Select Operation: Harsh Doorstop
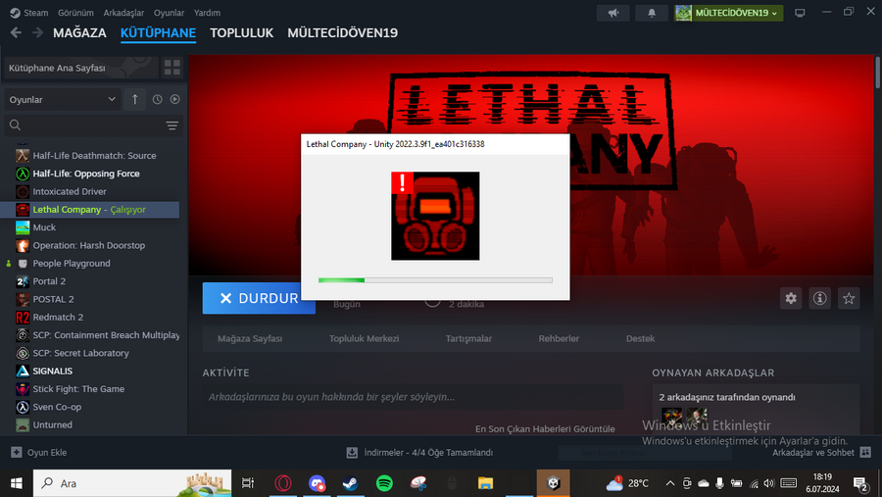 pos(90,245)
